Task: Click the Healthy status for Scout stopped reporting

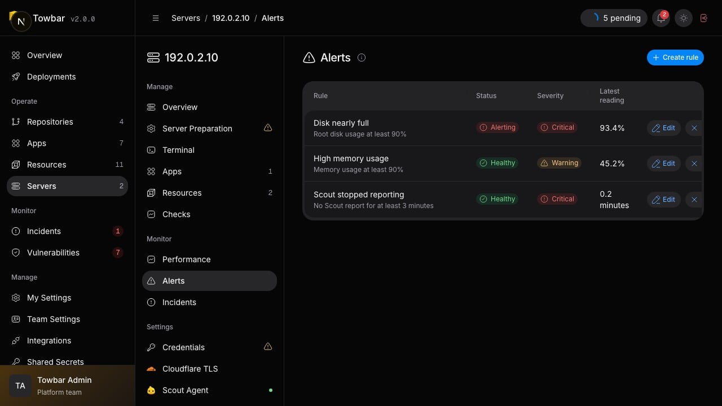Action: (x=498, y=199)
